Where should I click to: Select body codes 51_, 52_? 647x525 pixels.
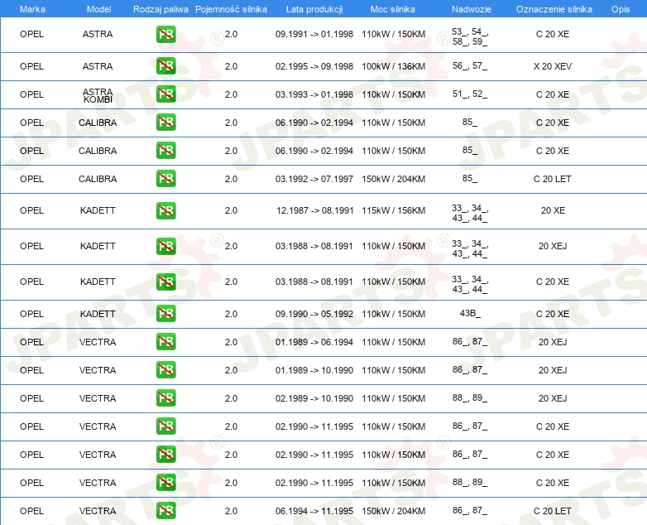470,94
